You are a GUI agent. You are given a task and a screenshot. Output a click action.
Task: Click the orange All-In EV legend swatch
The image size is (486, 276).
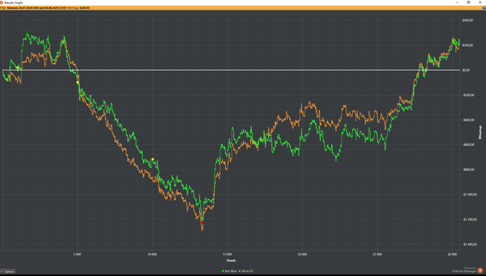[240, 271]
